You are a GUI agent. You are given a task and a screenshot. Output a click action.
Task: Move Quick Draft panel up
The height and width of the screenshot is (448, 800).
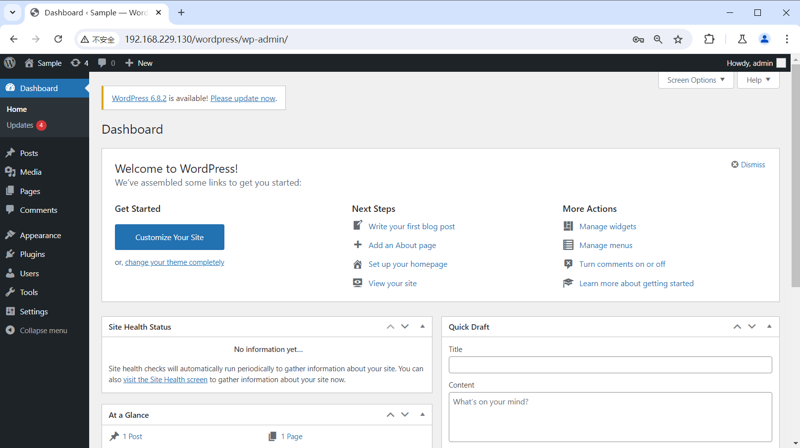pyautogui.click(x=738, y=327)
